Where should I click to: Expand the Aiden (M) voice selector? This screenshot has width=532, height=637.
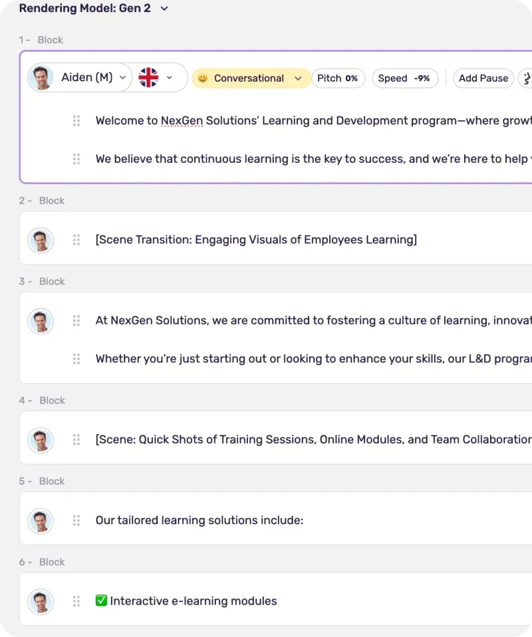coord(122,78)
